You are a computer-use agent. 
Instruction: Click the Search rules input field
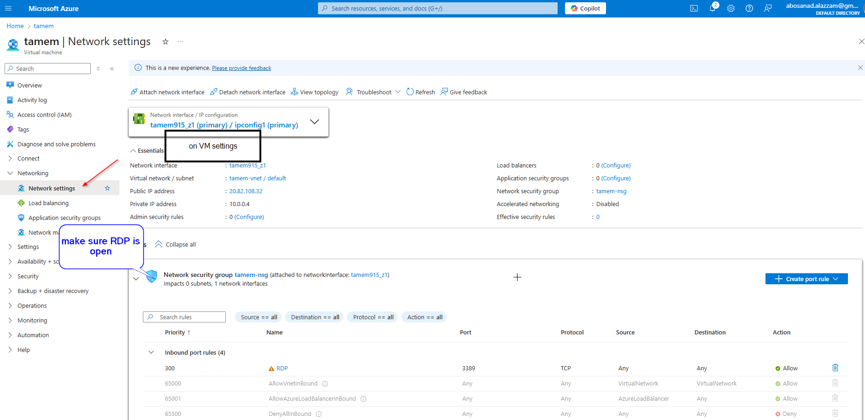click(189, 317)
